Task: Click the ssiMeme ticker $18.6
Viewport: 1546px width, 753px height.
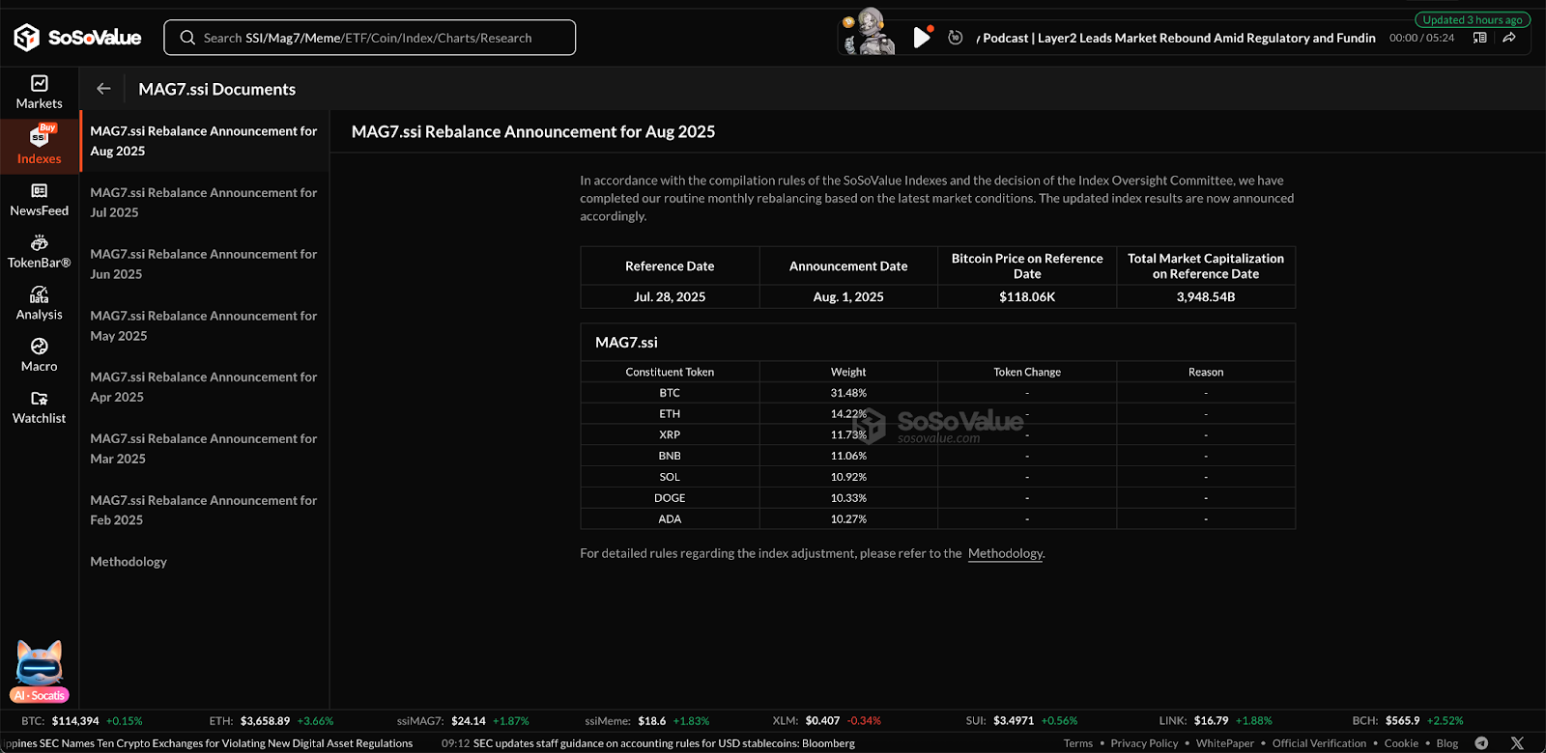Action: point(652,721)
